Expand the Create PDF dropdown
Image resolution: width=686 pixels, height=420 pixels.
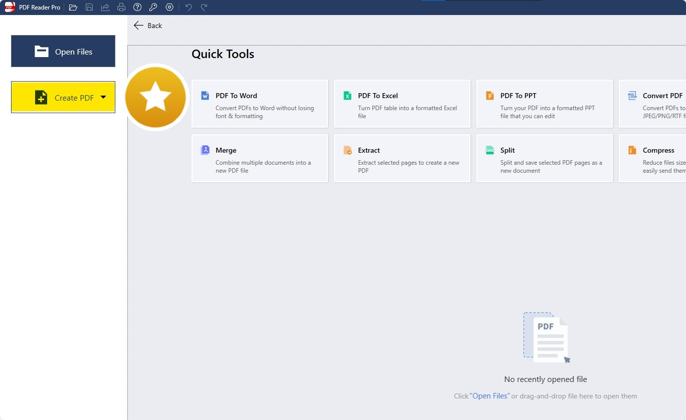point(103,97)
